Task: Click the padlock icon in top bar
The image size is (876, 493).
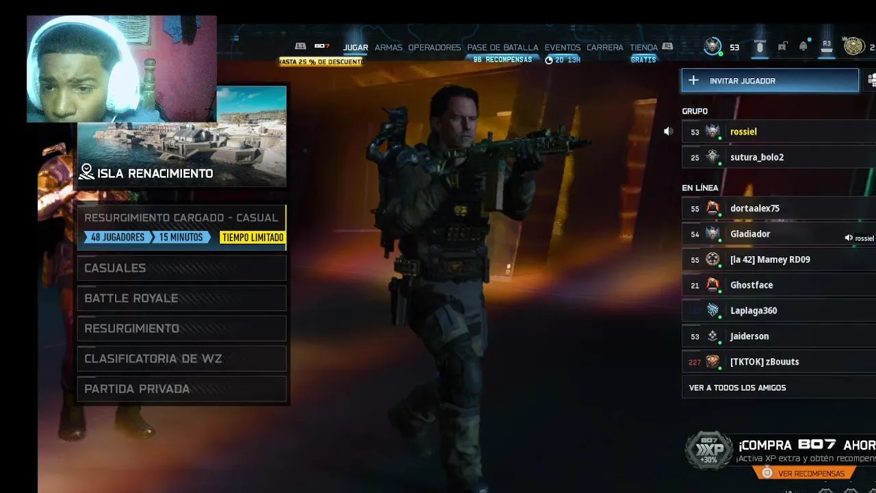Action: tap(782, 47)
